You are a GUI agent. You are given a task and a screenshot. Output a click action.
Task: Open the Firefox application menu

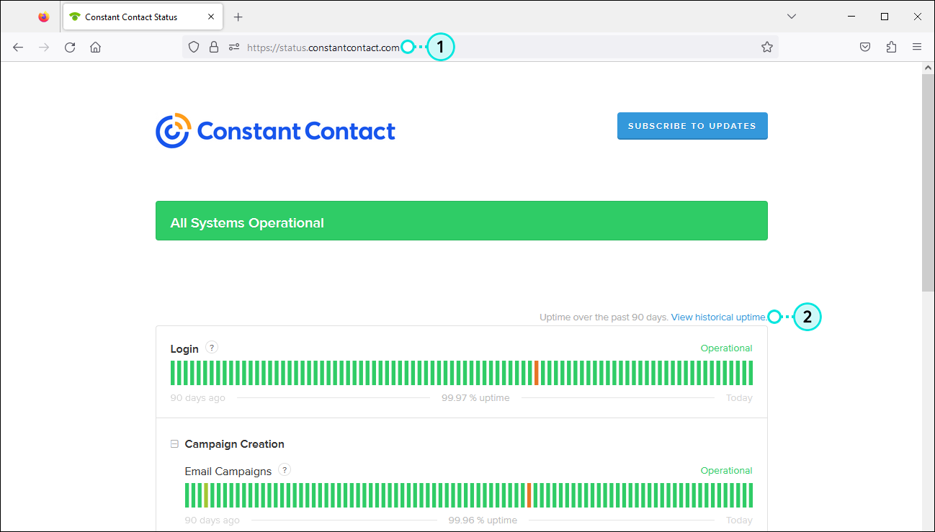917,47
